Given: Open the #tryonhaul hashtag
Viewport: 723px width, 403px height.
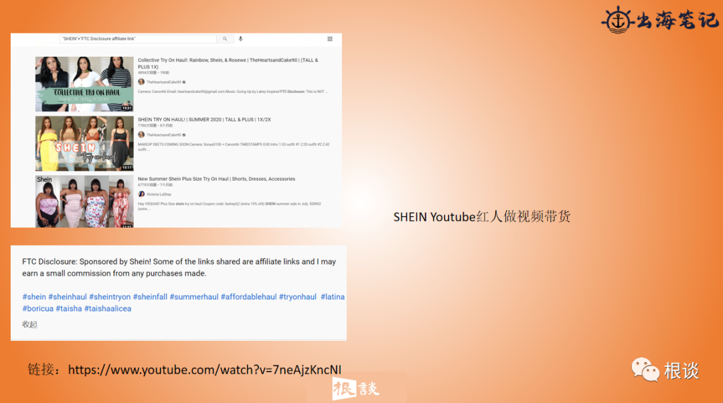Looking at the screenshot, I should pyautogui.click(x=297, y=297).
